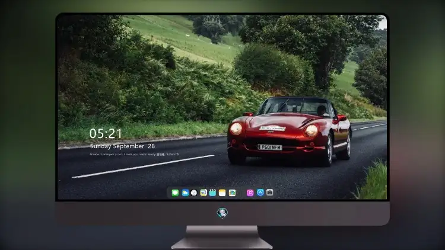
Task: Open the Maps-style icon in dock
Action: pos(232,193)
